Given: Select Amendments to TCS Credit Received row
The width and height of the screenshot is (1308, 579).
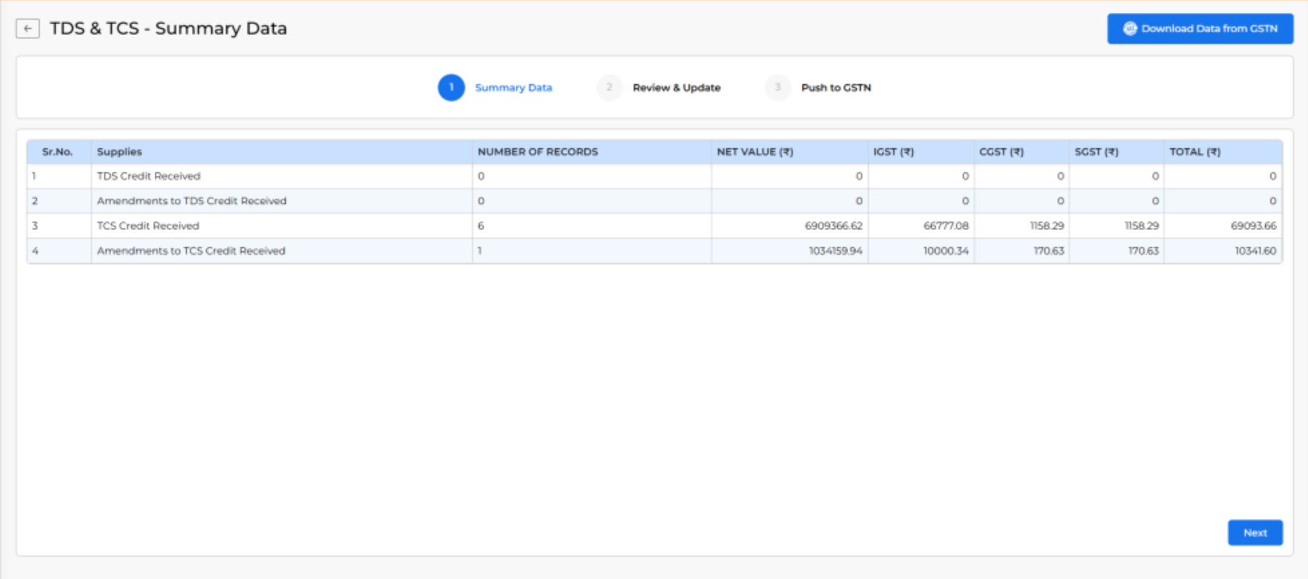Looking at the screenshot, I should (x=655, y=251).
